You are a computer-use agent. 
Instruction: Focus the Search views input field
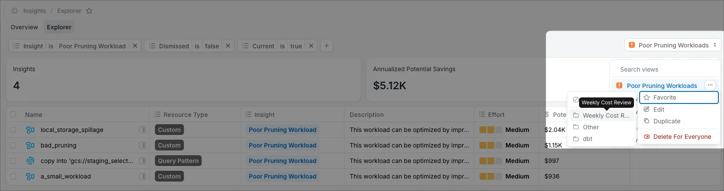pos(666,69)
